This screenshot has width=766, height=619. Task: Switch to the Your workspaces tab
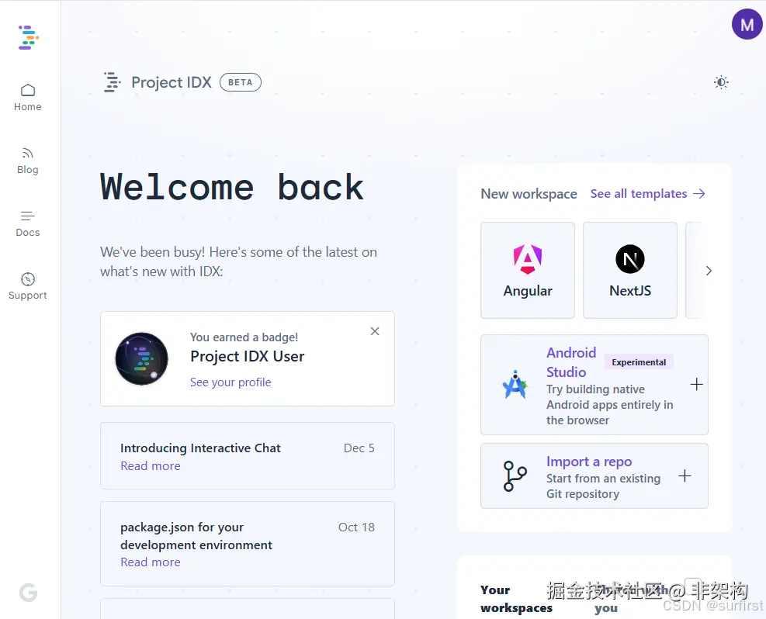(516, 599)
